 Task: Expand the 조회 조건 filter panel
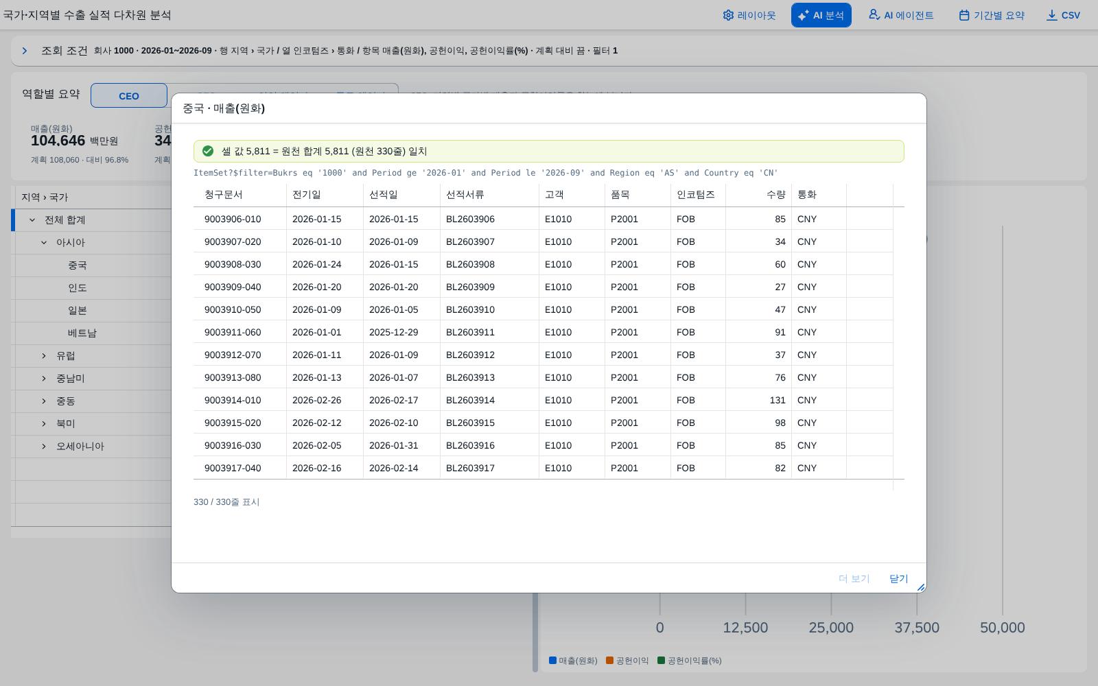[25, 51]
